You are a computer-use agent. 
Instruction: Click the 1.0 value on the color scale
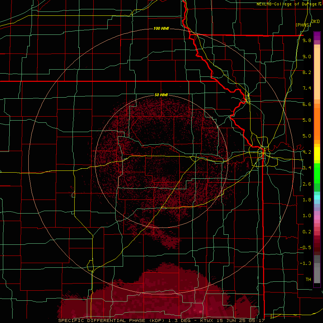tap(307, 216)
